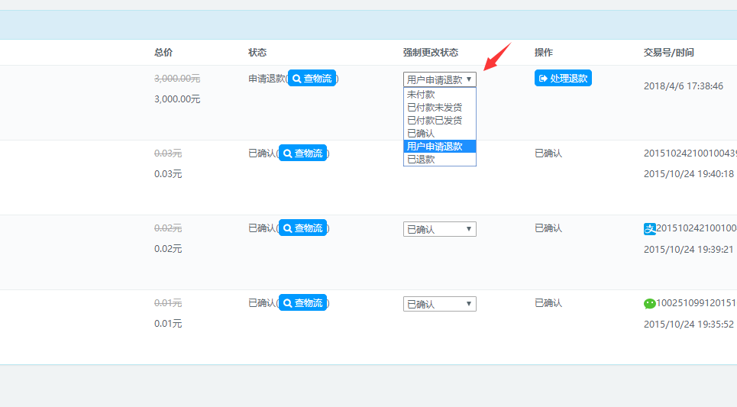Click 查物流 for the 3,000.00元 order

(312, 79)
